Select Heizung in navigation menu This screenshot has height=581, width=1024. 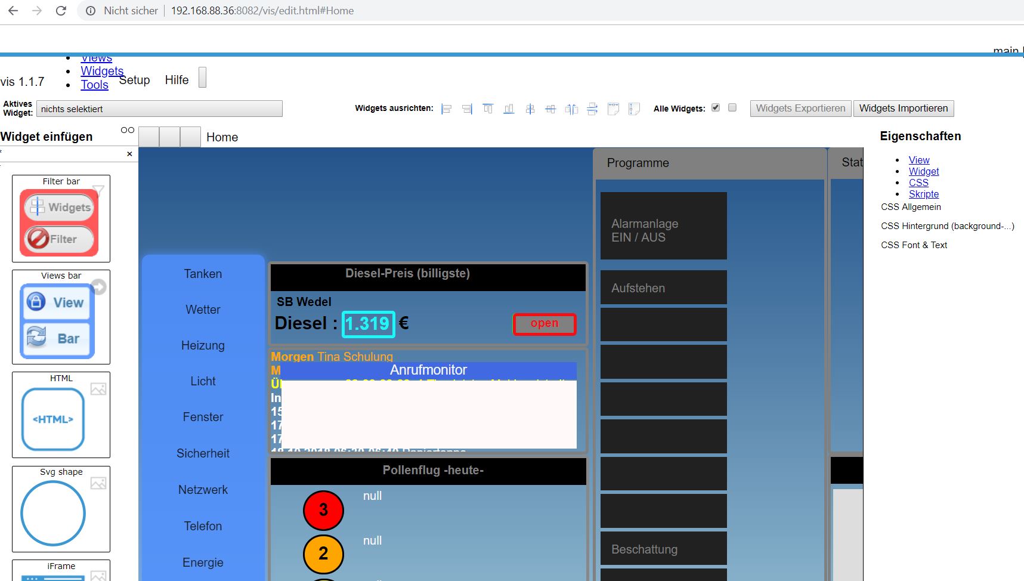(x=203, y=345)
